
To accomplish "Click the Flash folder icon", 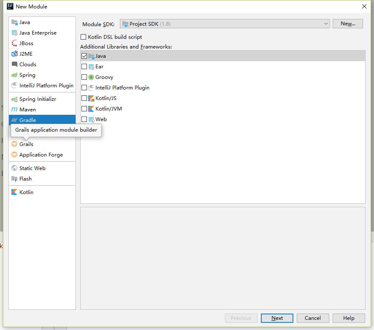I will (14, 179).
